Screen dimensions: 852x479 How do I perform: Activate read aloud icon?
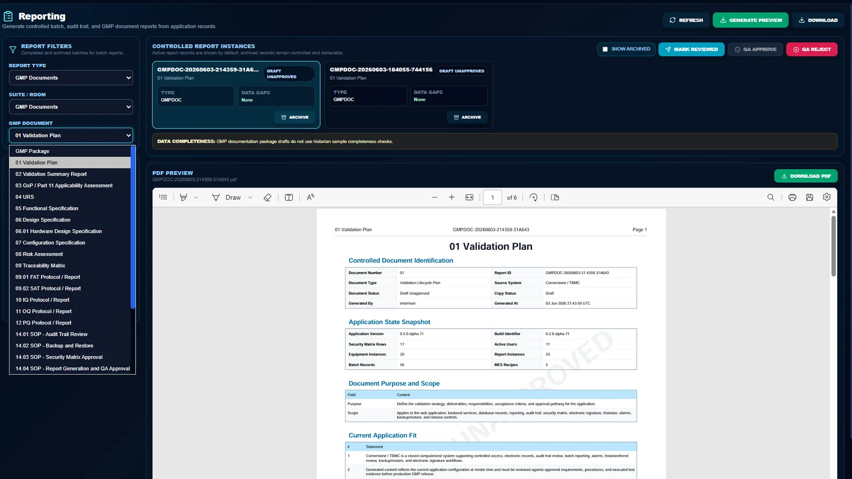310,197
